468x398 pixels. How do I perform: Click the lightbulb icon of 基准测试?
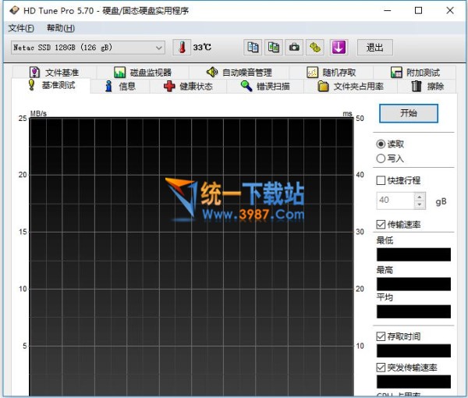[31, 85]
